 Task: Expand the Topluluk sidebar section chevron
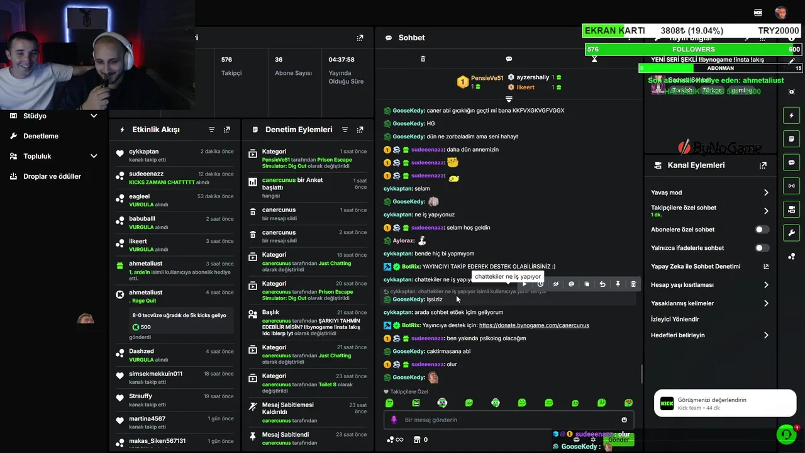click(94, 156)
